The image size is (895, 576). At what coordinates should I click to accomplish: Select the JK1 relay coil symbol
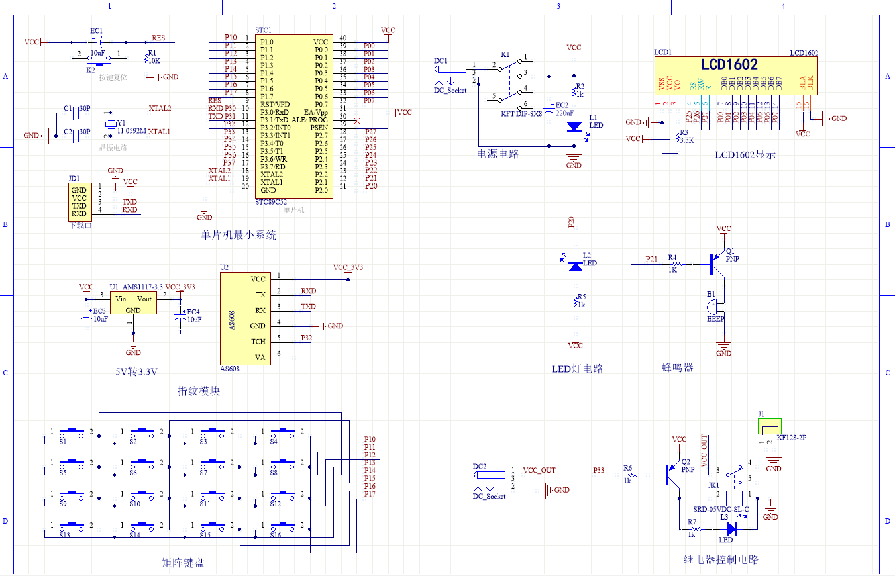[735, 497]
